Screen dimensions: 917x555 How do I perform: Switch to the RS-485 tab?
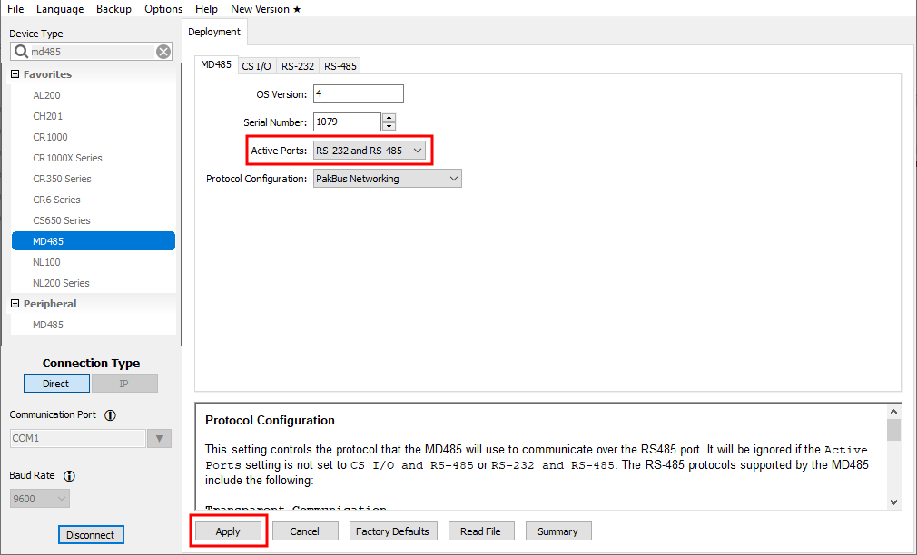coord(340,66)
